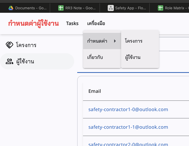Image resolution: width=189 pixels, height=146 pixels.
Task: Choose โครงการ in the submenu
Action: (x=140, y=41)
